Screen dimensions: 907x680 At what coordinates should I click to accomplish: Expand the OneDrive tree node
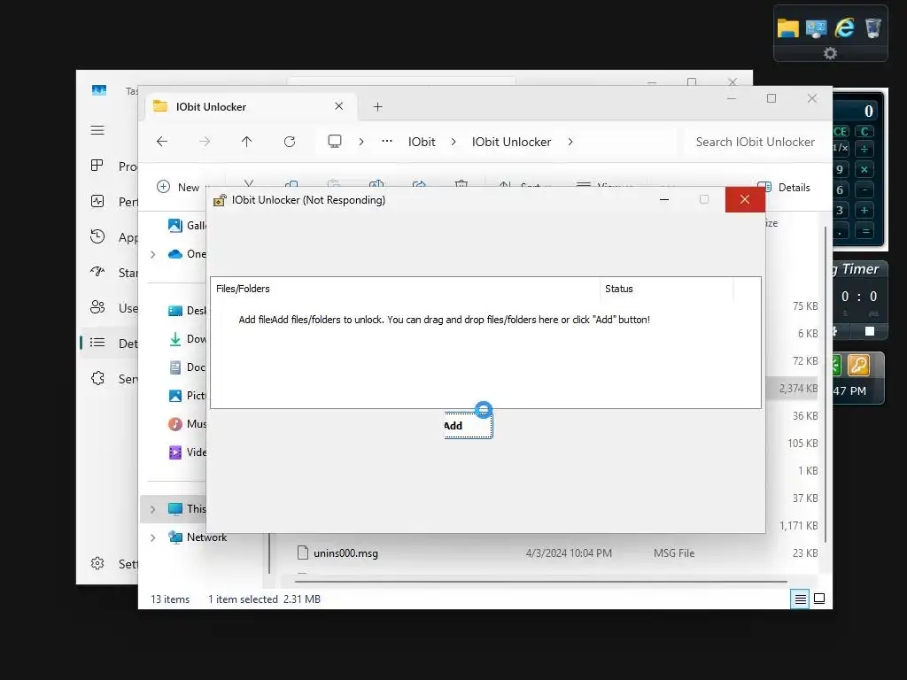click(x=153, y=254)
